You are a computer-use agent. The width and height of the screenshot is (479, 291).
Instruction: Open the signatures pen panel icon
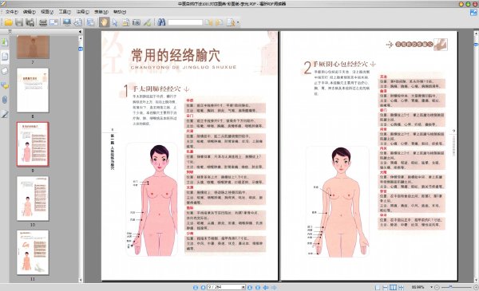[5, 114]
